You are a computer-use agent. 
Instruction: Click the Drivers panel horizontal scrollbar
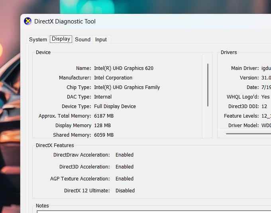[248, 134]
